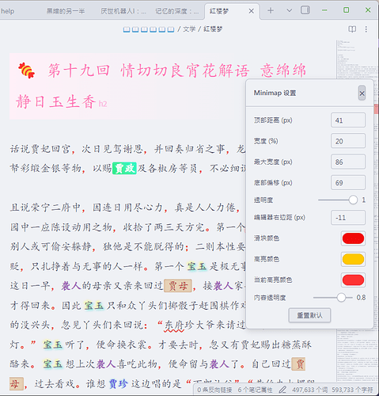Open a new tab with plus icon

coord(271,10)
